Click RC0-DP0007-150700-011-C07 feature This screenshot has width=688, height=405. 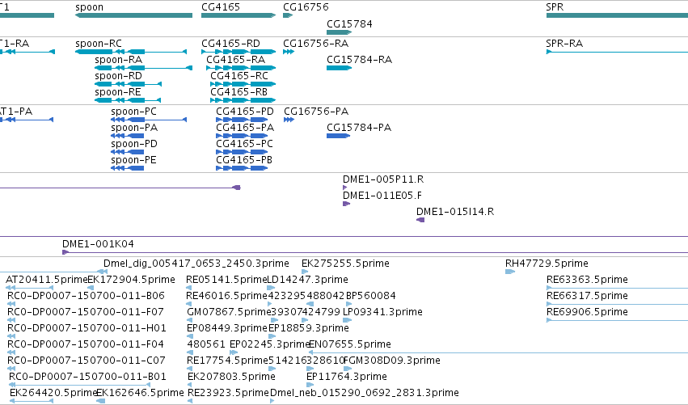(87, 361)
